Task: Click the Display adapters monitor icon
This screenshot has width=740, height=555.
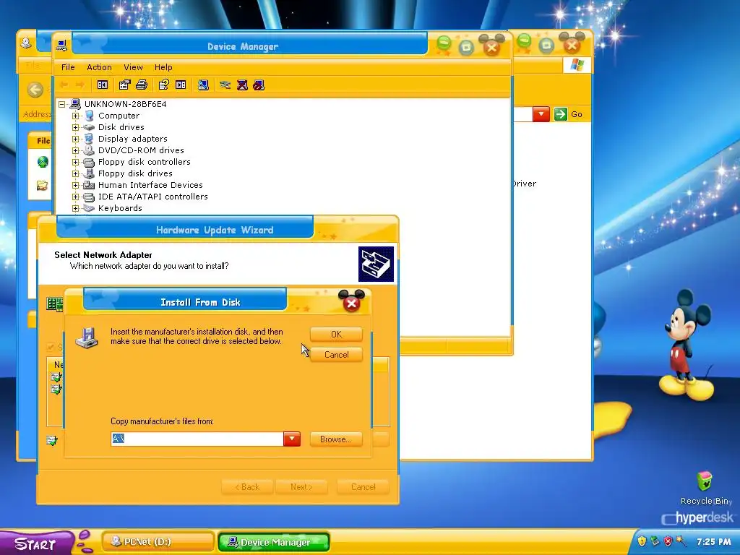Action: pyautogui.click(x=89, y=139)
